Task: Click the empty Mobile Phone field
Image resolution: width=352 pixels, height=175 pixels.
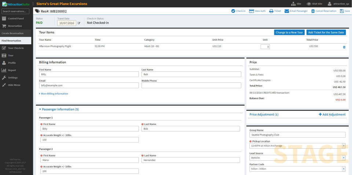Action: click(191, 85)
